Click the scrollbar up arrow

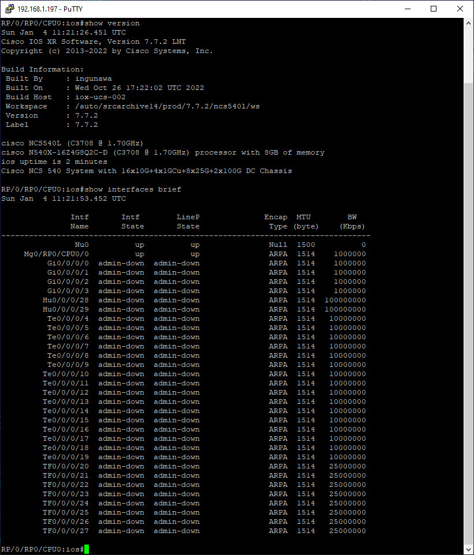pos(469,23)
